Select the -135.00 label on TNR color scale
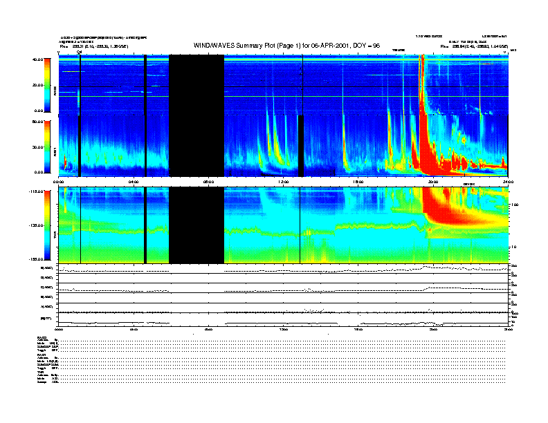This screenshot has width=548, height=423. click(x=37, y=225)
